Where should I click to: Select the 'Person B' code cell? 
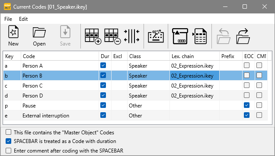60,76
